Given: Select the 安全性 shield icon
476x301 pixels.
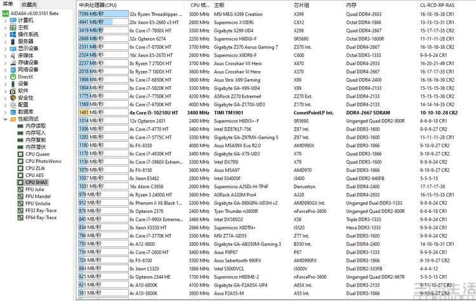Looking at the screenshot, I should (x=13, y=98).
